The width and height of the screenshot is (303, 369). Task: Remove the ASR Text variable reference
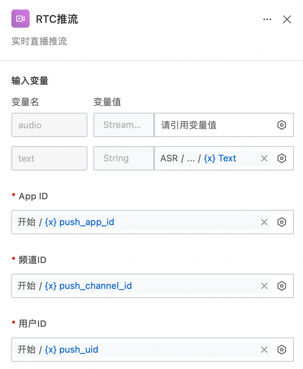coord(264,158)
